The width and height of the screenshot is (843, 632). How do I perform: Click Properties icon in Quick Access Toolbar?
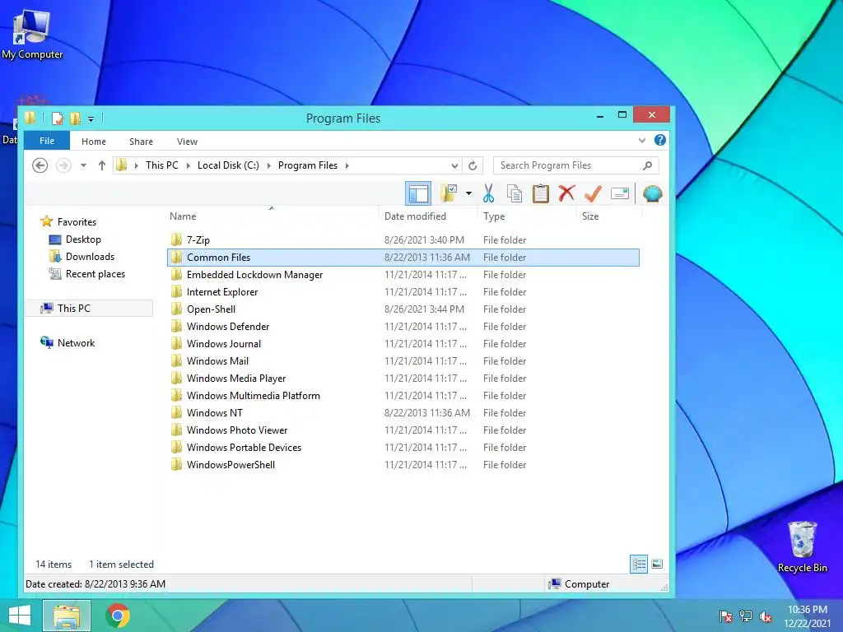[x=57, y=118]
